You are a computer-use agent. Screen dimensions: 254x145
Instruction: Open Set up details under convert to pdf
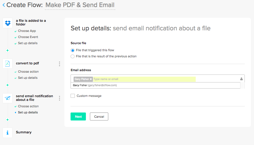(x=28, y=78)
